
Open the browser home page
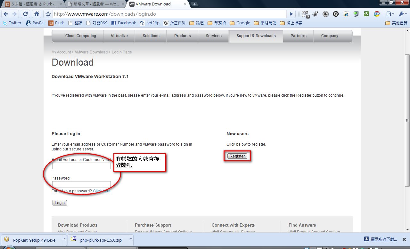[37, 14]
